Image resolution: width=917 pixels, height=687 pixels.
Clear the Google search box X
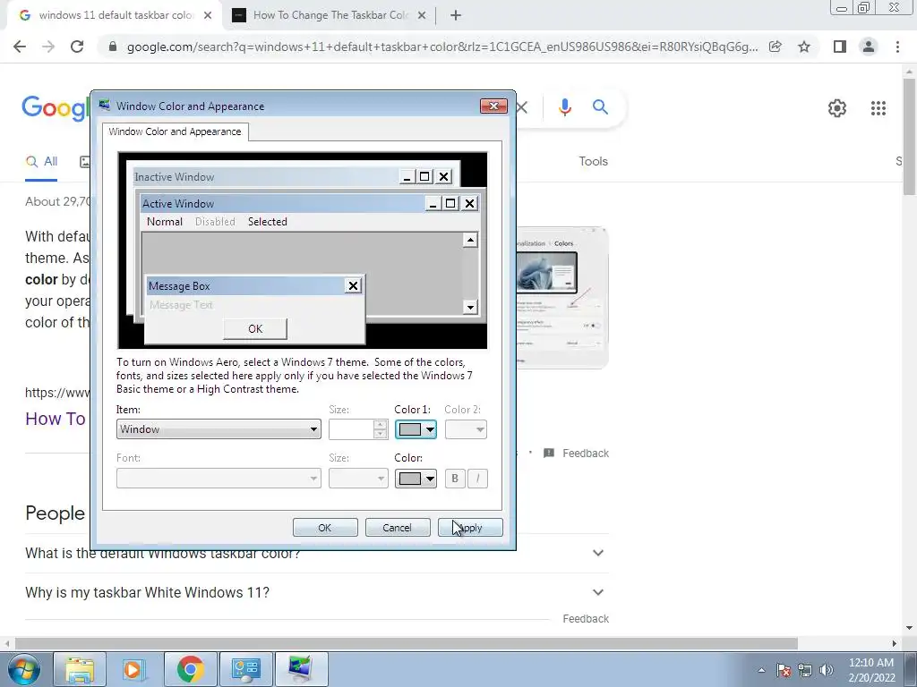522,107
